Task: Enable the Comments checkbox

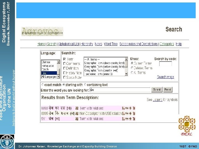Action: 64,63
